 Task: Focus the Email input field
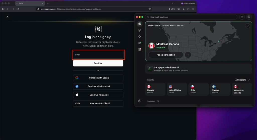(x=98, y=55)
